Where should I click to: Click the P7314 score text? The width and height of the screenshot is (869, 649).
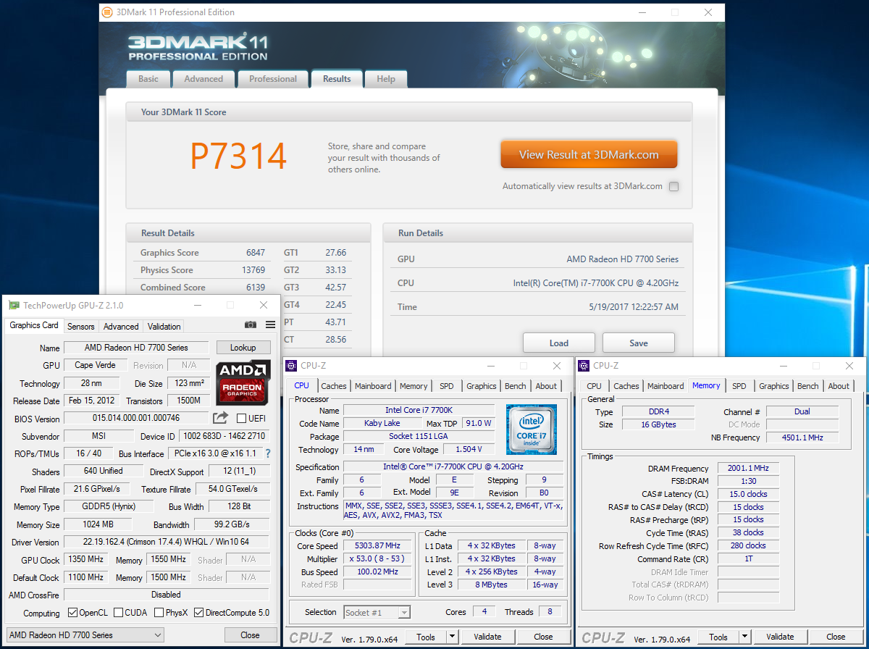[238, 155]
